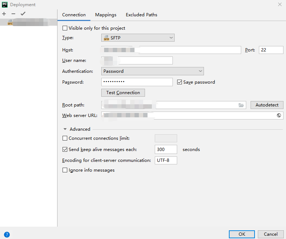Focus the Host input field
Viewport: 286px width, 239px height.
click(171, 50)
